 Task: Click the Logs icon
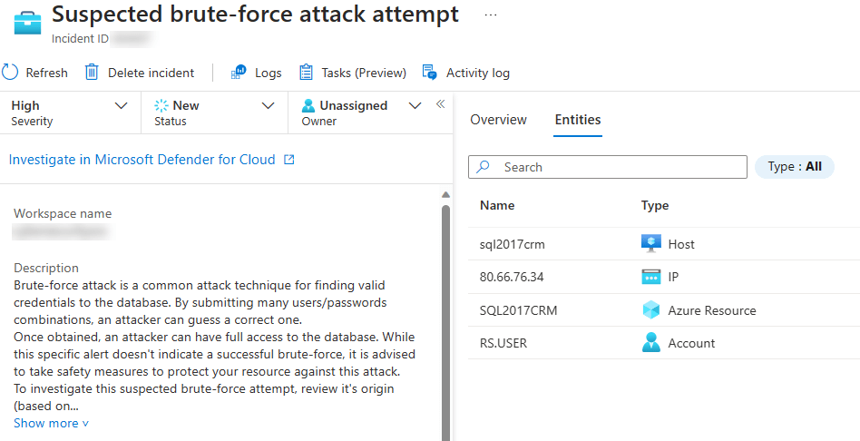coord(239,73)
